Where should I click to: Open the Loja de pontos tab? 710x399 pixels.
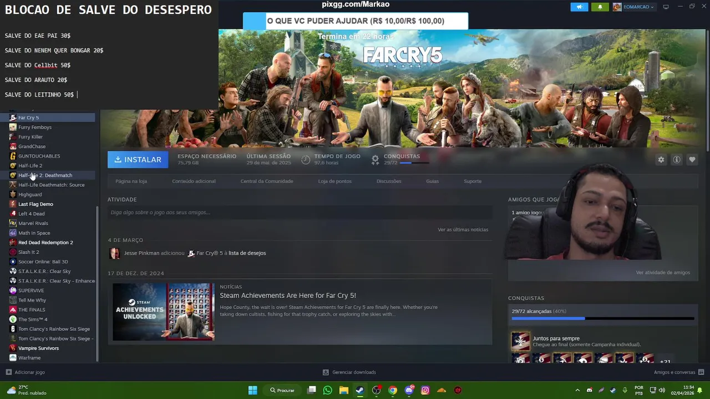tap(334, 181)
